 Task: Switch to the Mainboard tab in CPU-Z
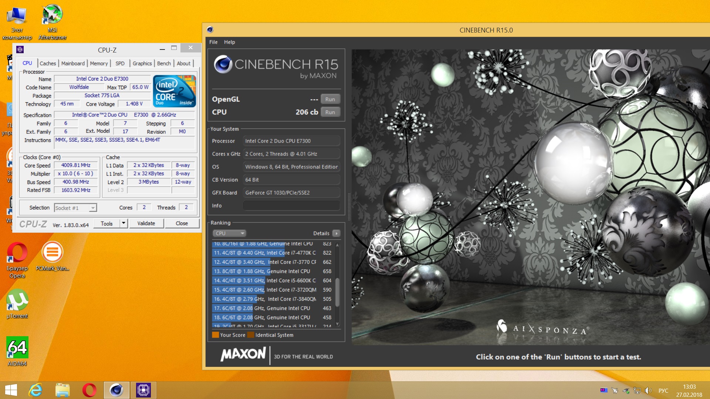pyautogui.click(x=73, y=63)
